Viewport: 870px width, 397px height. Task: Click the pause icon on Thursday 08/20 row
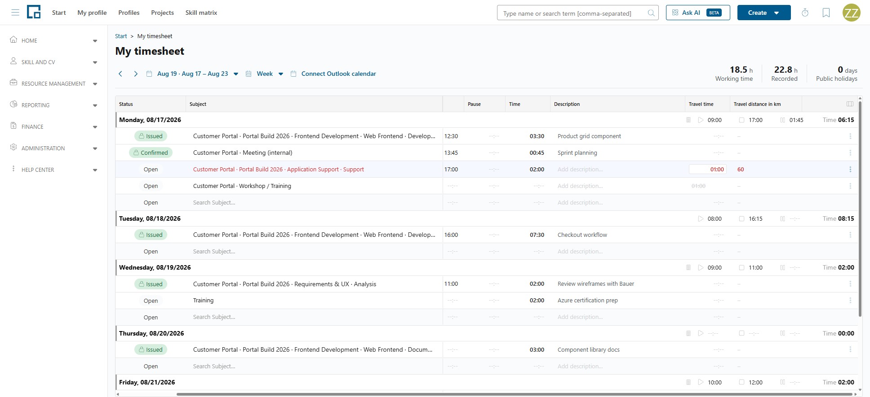tap(782, 333)
